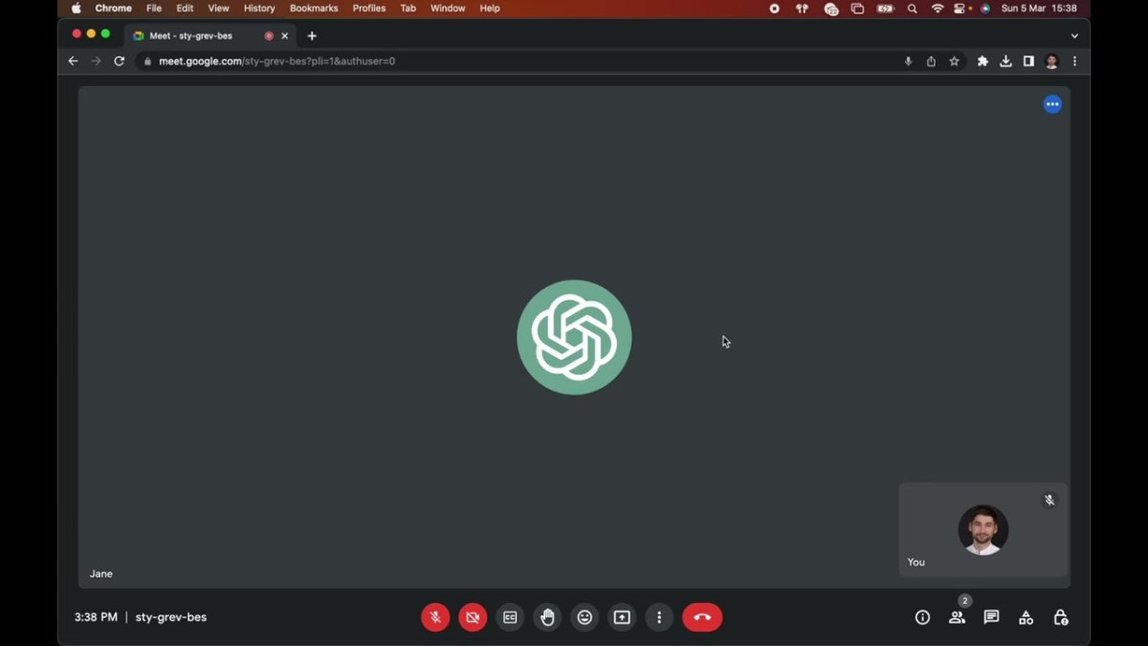Toggle closed captions button
Image resolution: width=1148 pixels, height=646 pixels.
[x=510, y=617]
